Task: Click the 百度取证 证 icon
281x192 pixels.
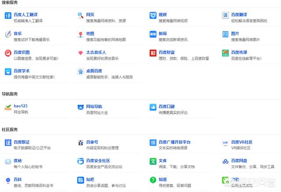Action: pos(8,142)
